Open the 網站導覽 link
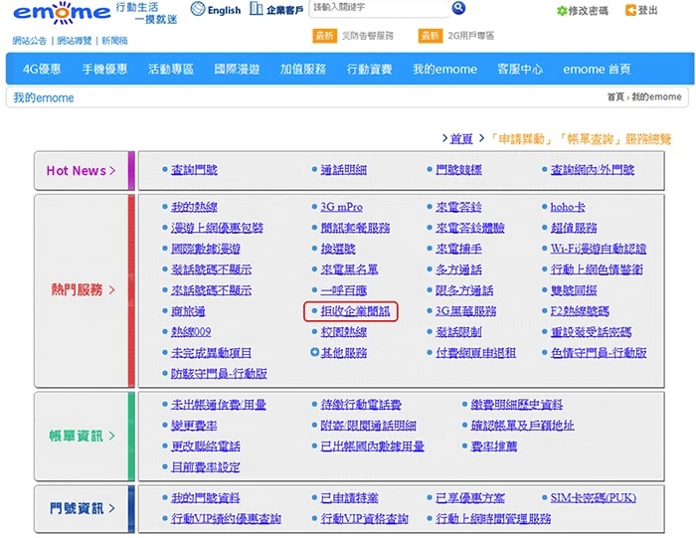 pos(75,41)
